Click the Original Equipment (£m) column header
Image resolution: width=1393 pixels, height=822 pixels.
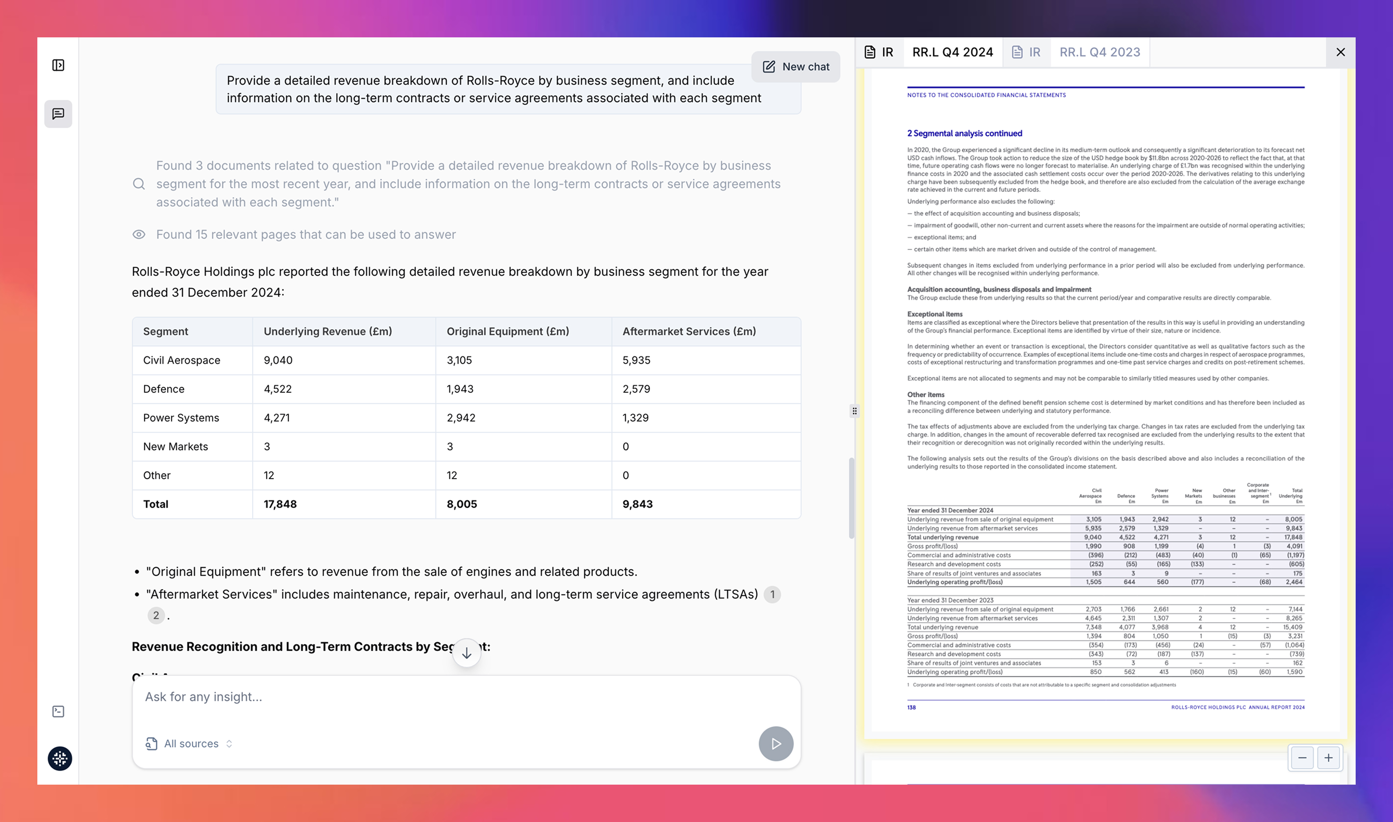click(523, 331)
